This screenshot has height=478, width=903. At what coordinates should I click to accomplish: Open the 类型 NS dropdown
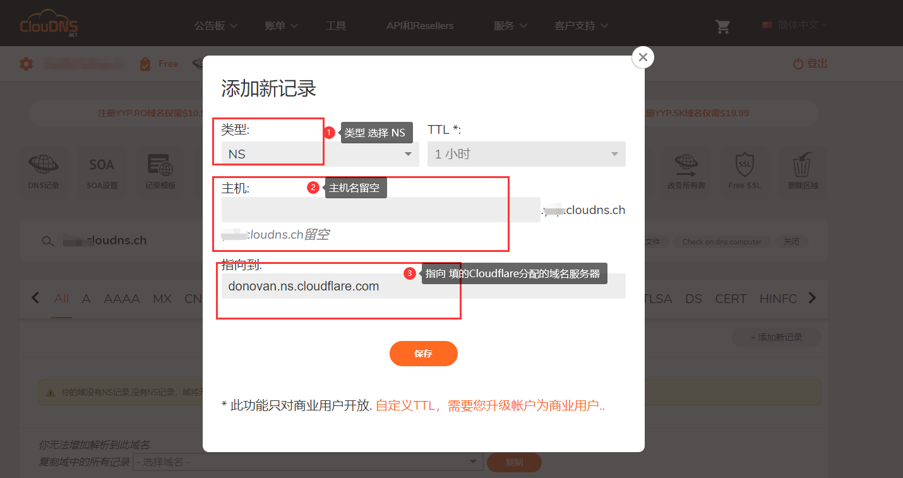tap(320, 154)
